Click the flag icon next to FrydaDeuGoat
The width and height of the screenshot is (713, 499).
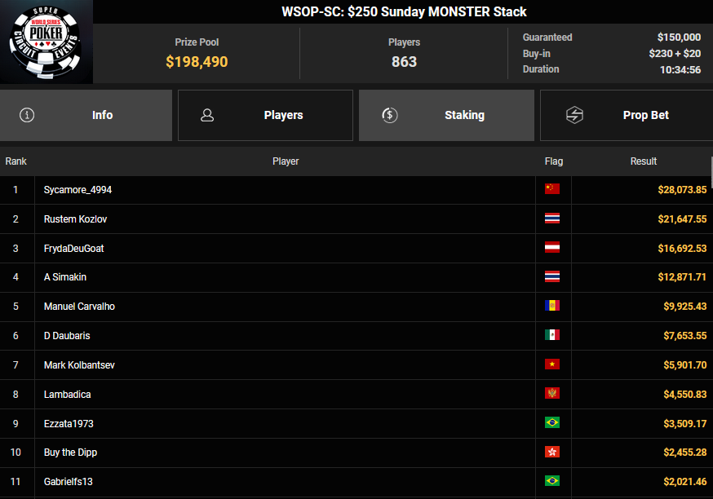[x=552, y=248]
